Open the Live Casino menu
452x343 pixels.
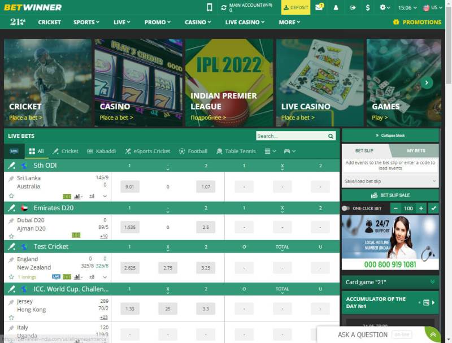coord(245,22)
